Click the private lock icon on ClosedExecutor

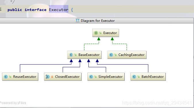tap(52, 77)
